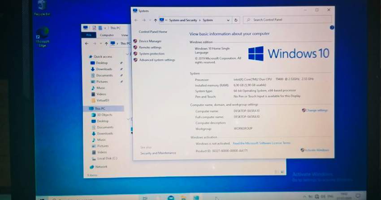Image resolution: width=381 pixels, height=200 pixels.
Task: Click the Search Control Panel field
Action: point(287,20)
